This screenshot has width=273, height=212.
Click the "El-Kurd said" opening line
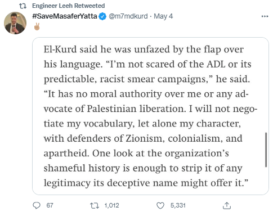(x=144, y=49)
